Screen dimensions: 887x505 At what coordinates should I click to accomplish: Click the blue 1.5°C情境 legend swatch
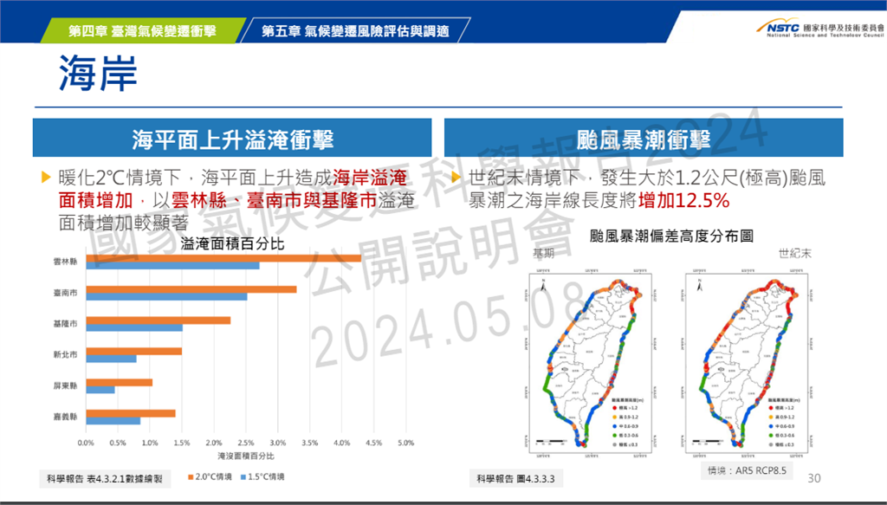[x=244, y=477]
